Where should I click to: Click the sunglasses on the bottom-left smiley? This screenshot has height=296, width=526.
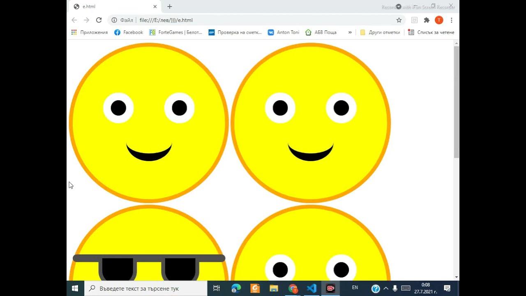[149, 267]
